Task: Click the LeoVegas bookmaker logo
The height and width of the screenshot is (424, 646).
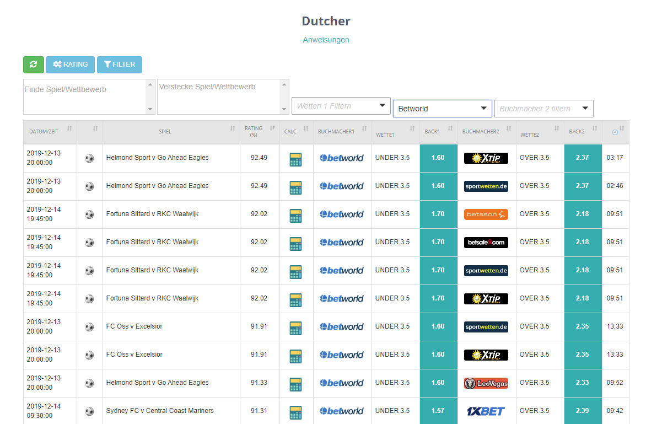Action: (x=486, y=383)
